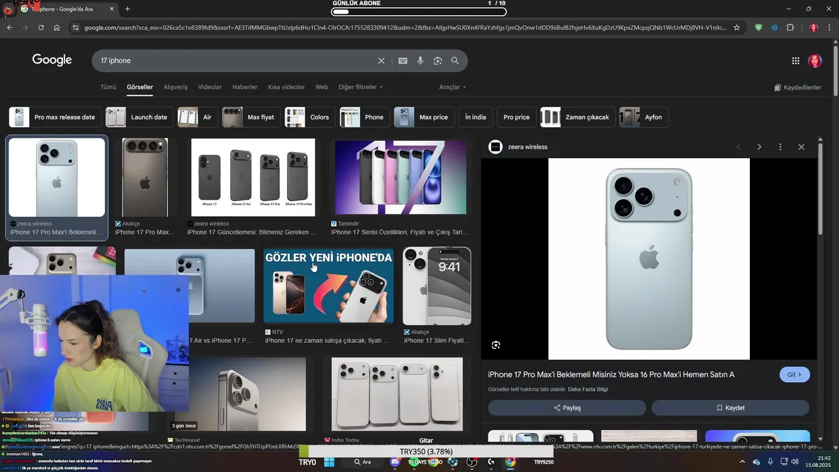Filter by Launch date chip
This screenshot has height=472, width=839.
click(140, 117)
